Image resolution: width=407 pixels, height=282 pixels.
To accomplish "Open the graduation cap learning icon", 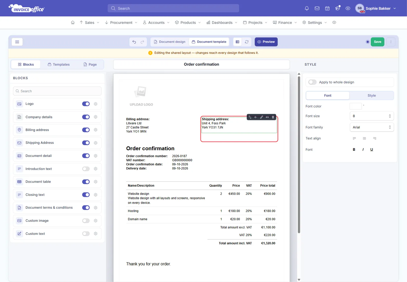I will click(x=338, y=8).
